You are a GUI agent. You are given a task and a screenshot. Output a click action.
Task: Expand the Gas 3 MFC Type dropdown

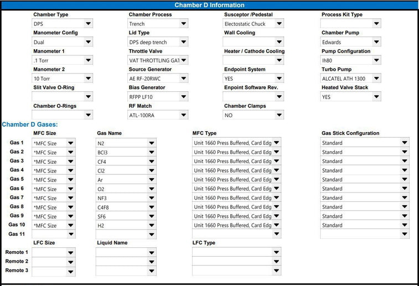[x=236, y=161]
